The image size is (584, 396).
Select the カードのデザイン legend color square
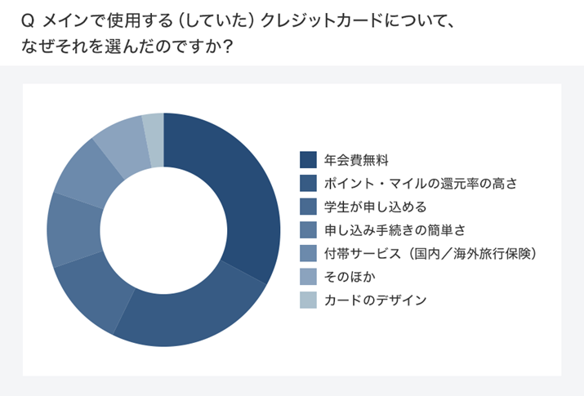[x=308, y=300]
